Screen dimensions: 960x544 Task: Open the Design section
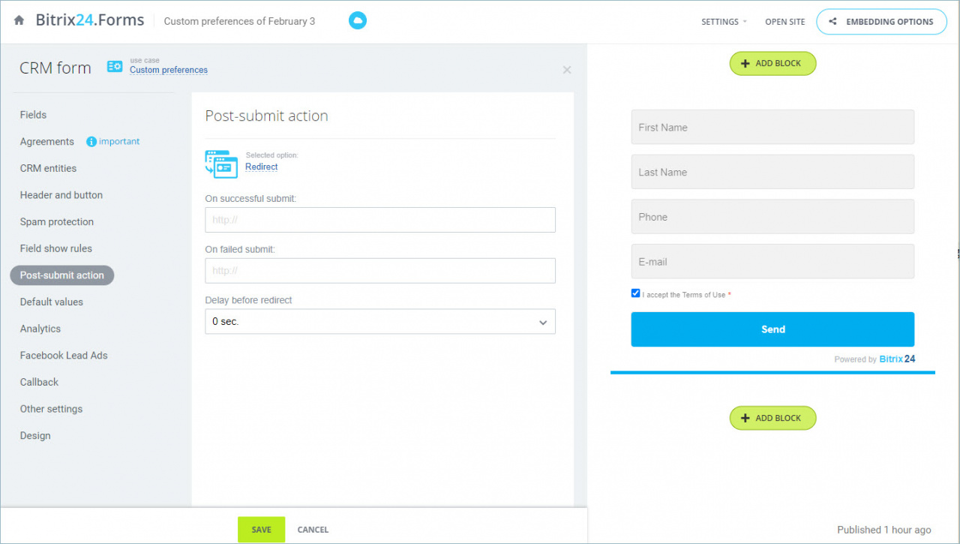(35, 435)
